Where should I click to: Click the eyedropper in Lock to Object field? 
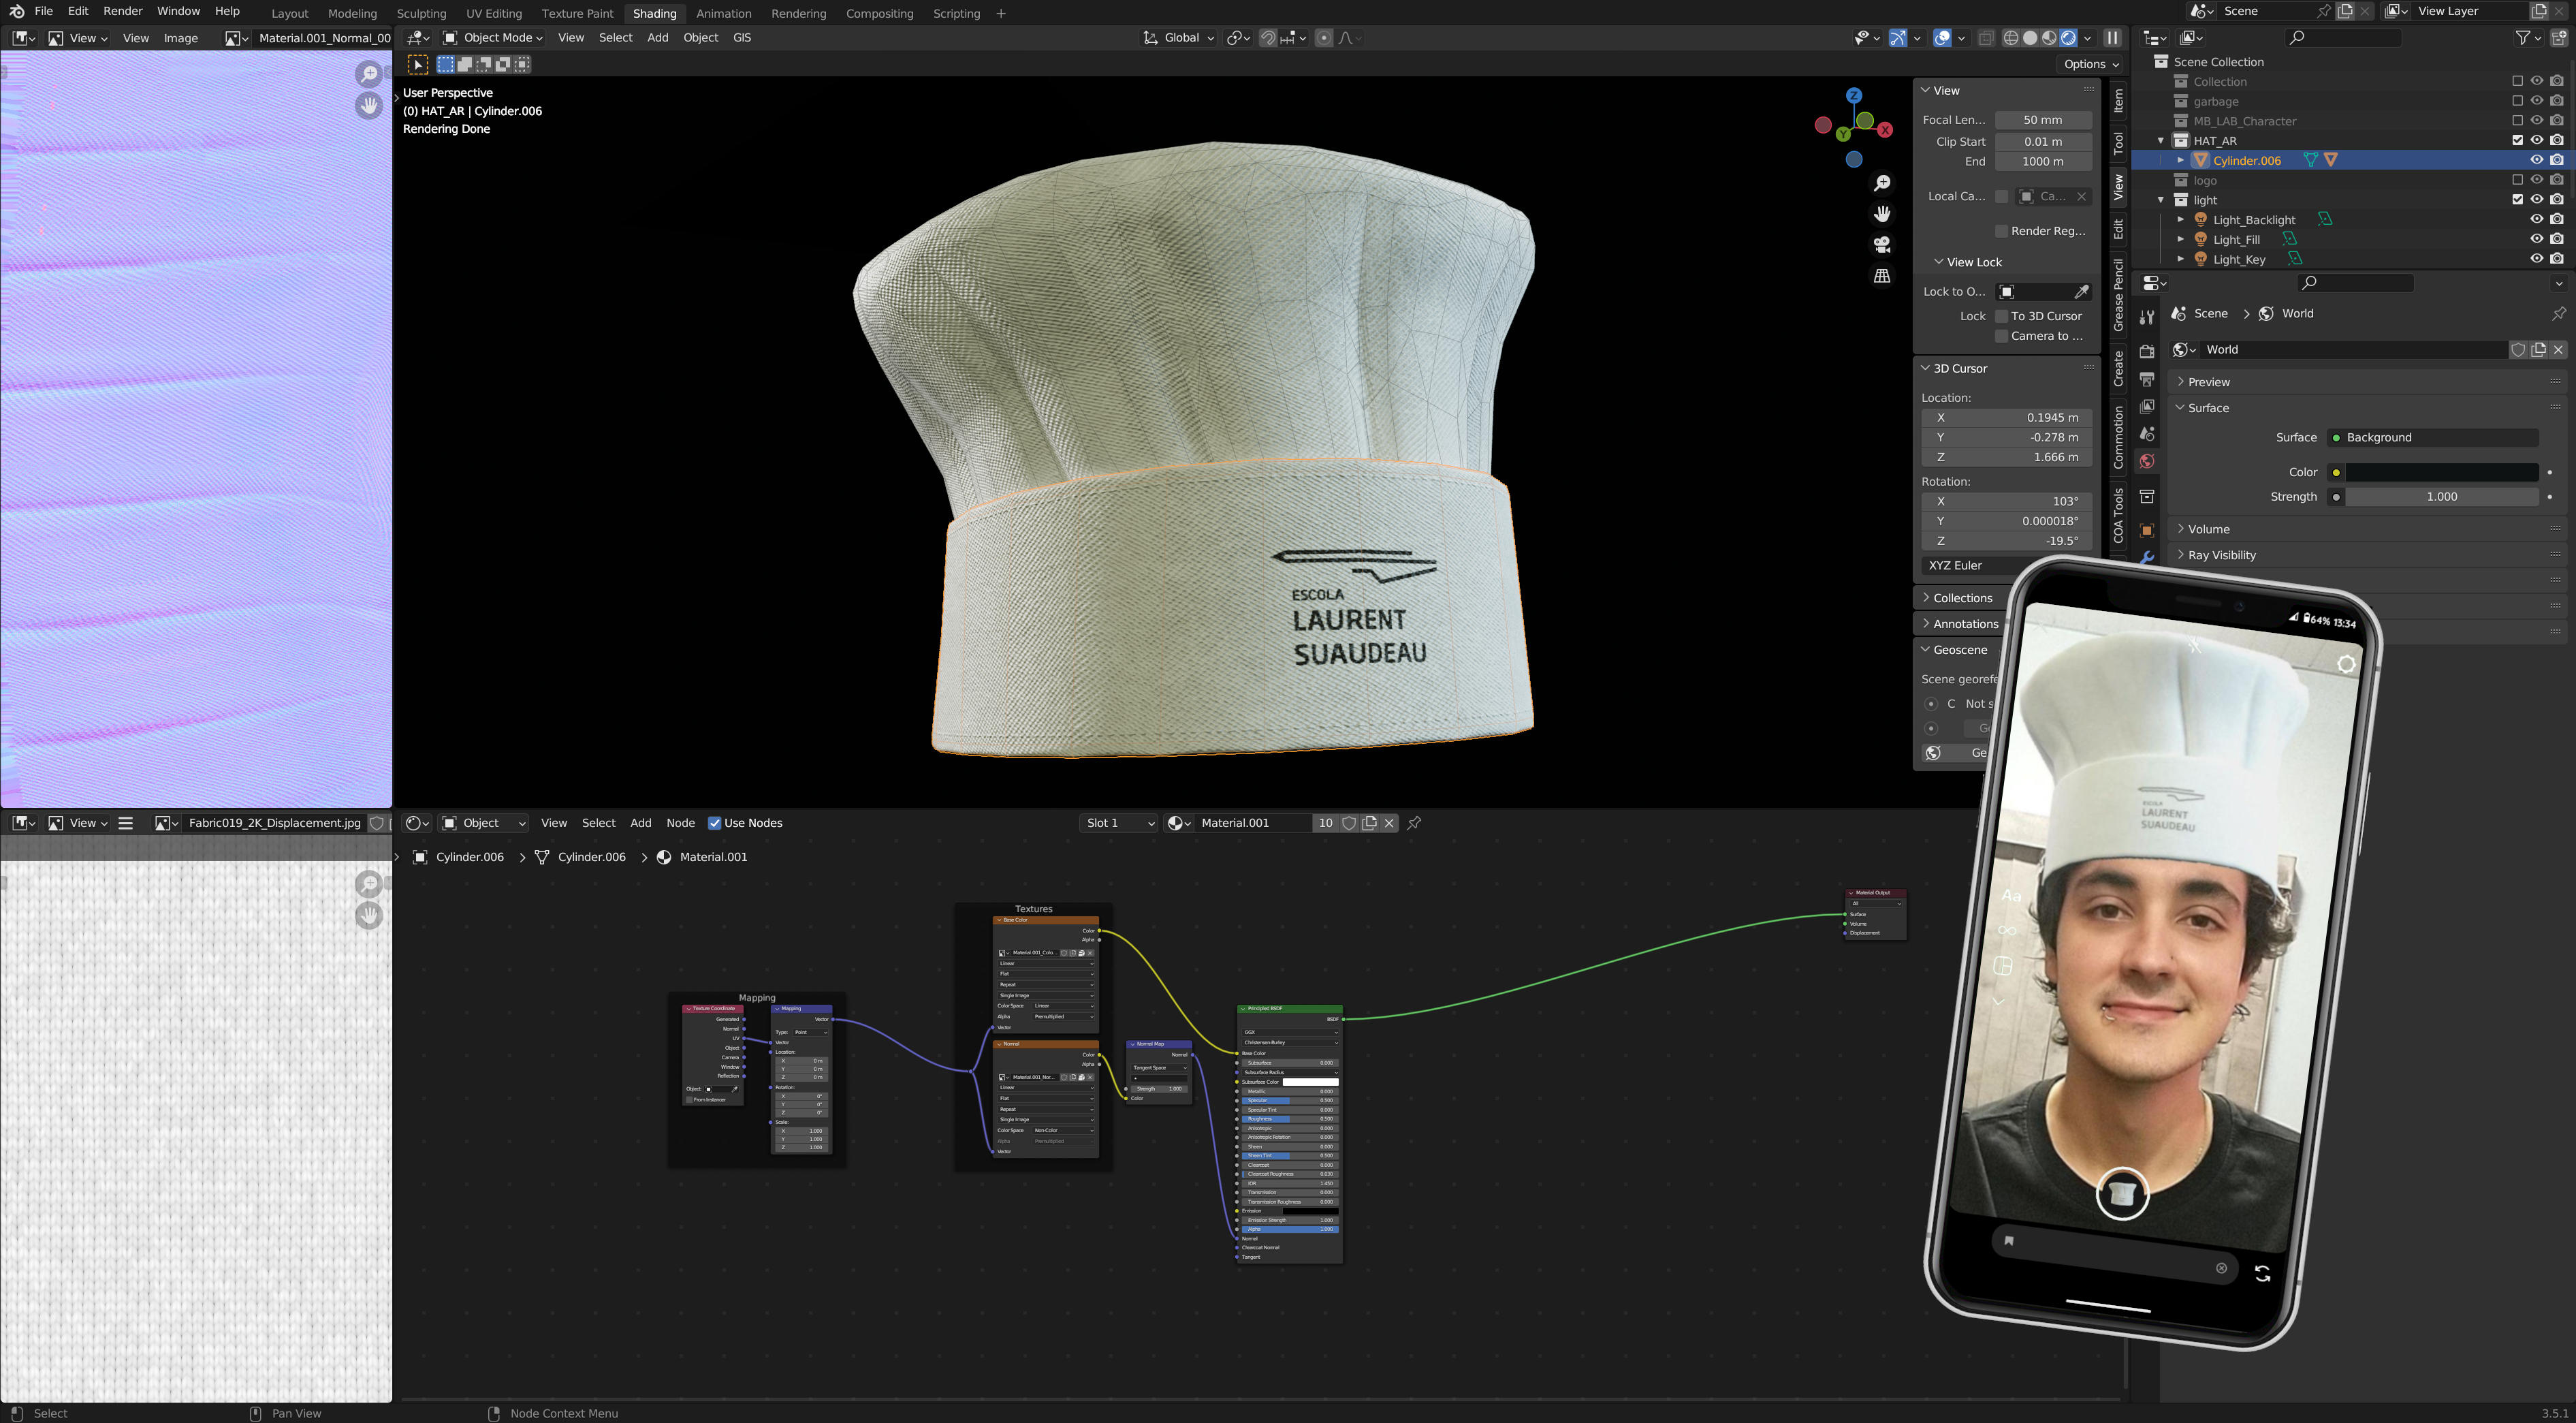tap(2081, 291)
